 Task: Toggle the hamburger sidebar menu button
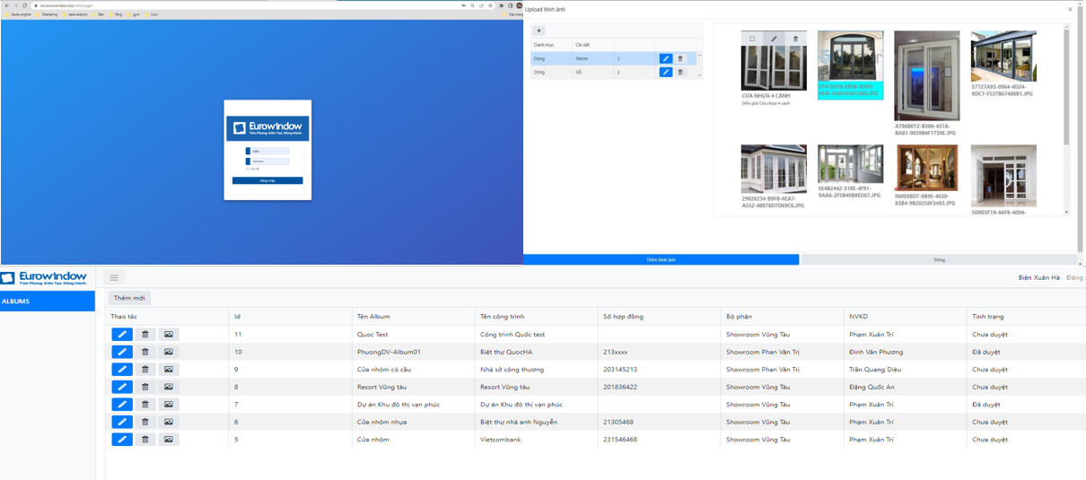click(x=115, y=278)
